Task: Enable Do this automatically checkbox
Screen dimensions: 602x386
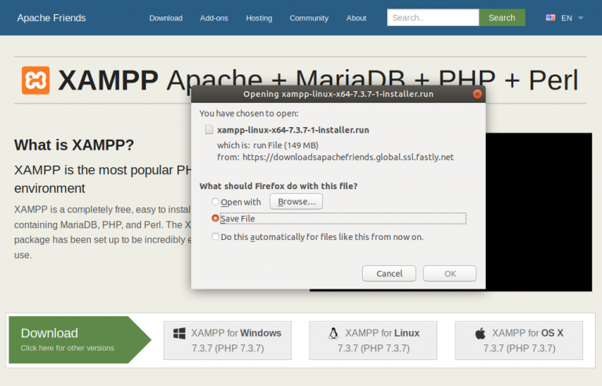Action: (x=215, y=236)
